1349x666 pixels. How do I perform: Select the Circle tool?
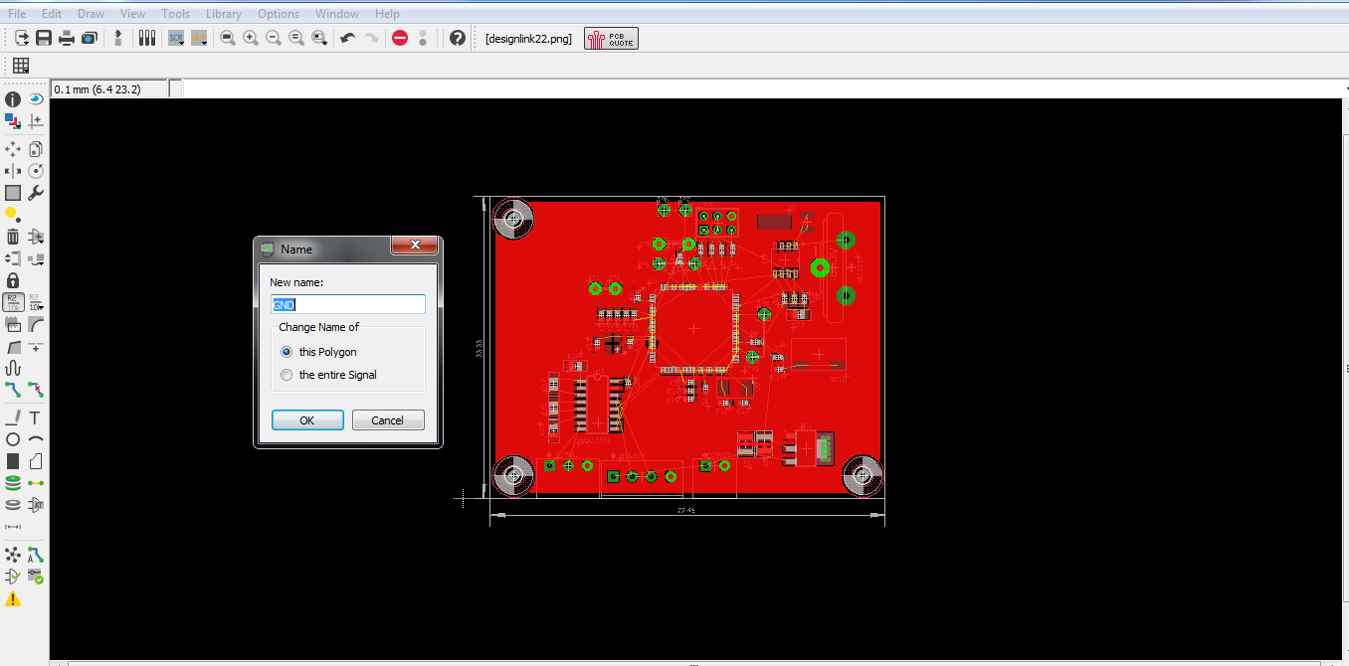(13, 439)
